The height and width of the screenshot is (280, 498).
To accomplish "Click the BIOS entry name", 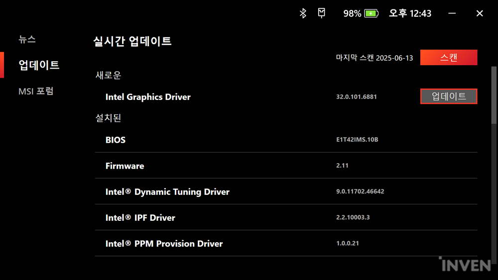I will tap(116, 140).
